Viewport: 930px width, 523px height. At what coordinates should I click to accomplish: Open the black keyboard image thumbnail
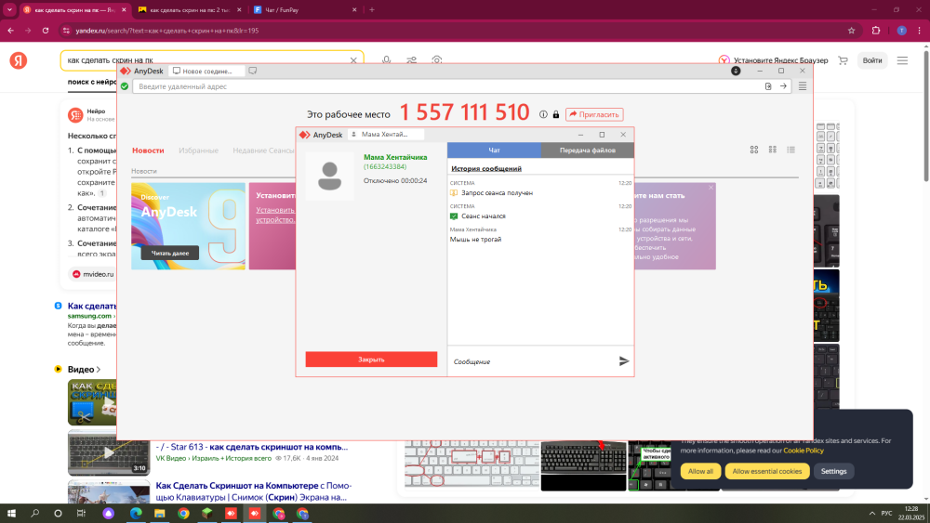point(583,465)
